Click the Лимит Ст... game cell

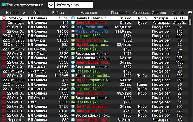click(x=37, y=71)
